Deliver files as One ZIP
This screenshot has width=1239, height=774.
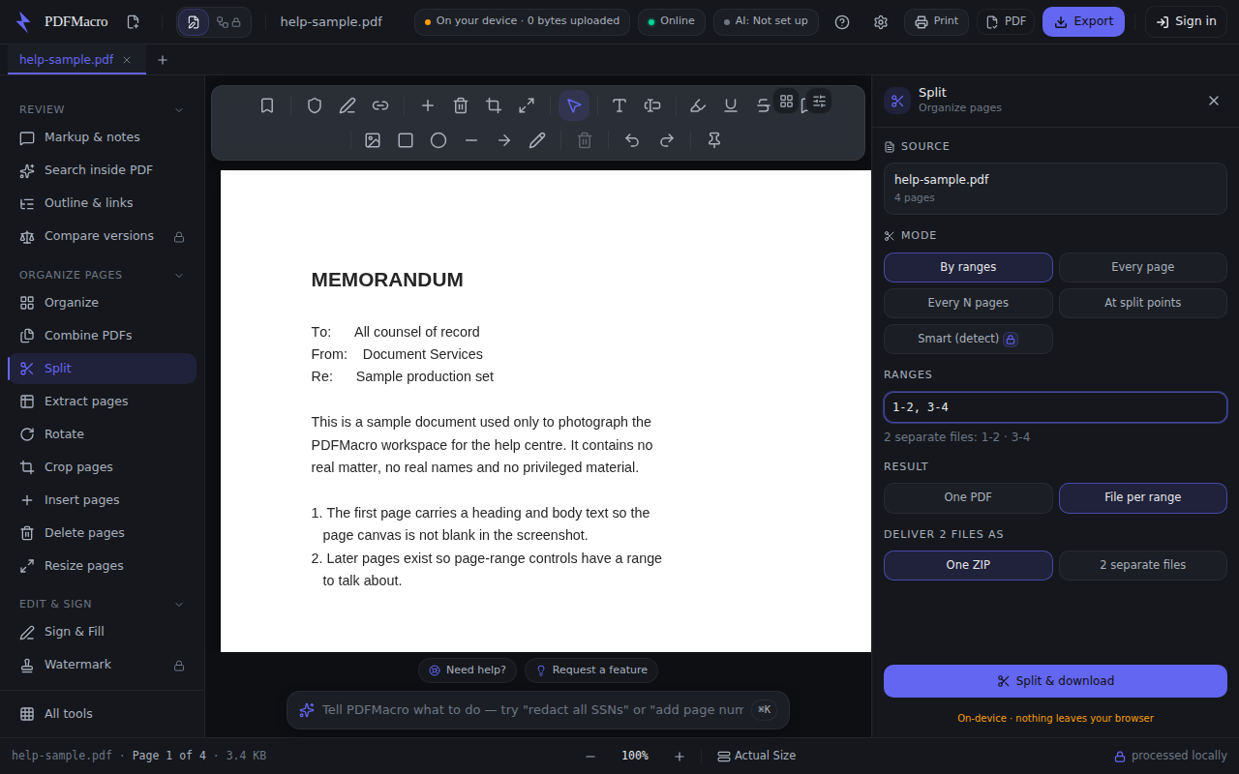968,565
